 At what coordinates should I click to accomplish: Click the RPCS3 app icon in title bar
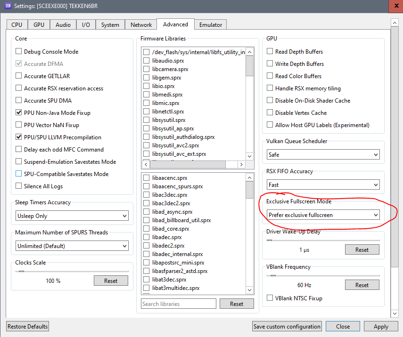(8, 7)
